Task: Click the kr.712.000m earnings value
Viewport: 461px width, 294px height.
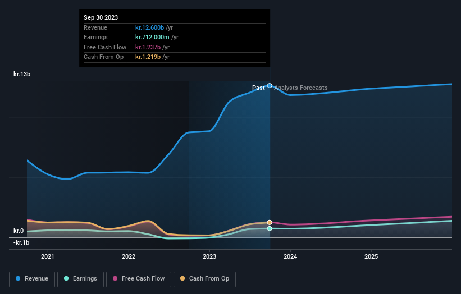Action: point(152,37)
